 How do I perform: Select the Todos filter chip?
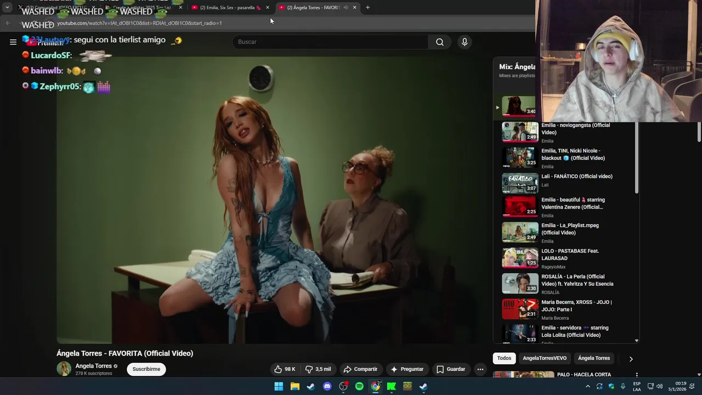[504, 358]
